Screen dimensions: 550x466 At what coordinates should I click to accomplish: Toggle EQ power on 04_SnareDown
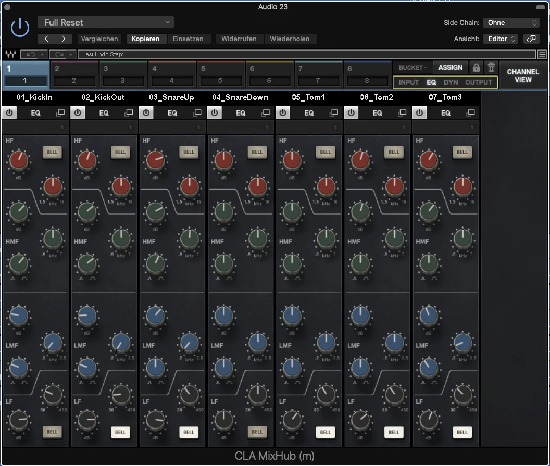click(x=215, y=113)
